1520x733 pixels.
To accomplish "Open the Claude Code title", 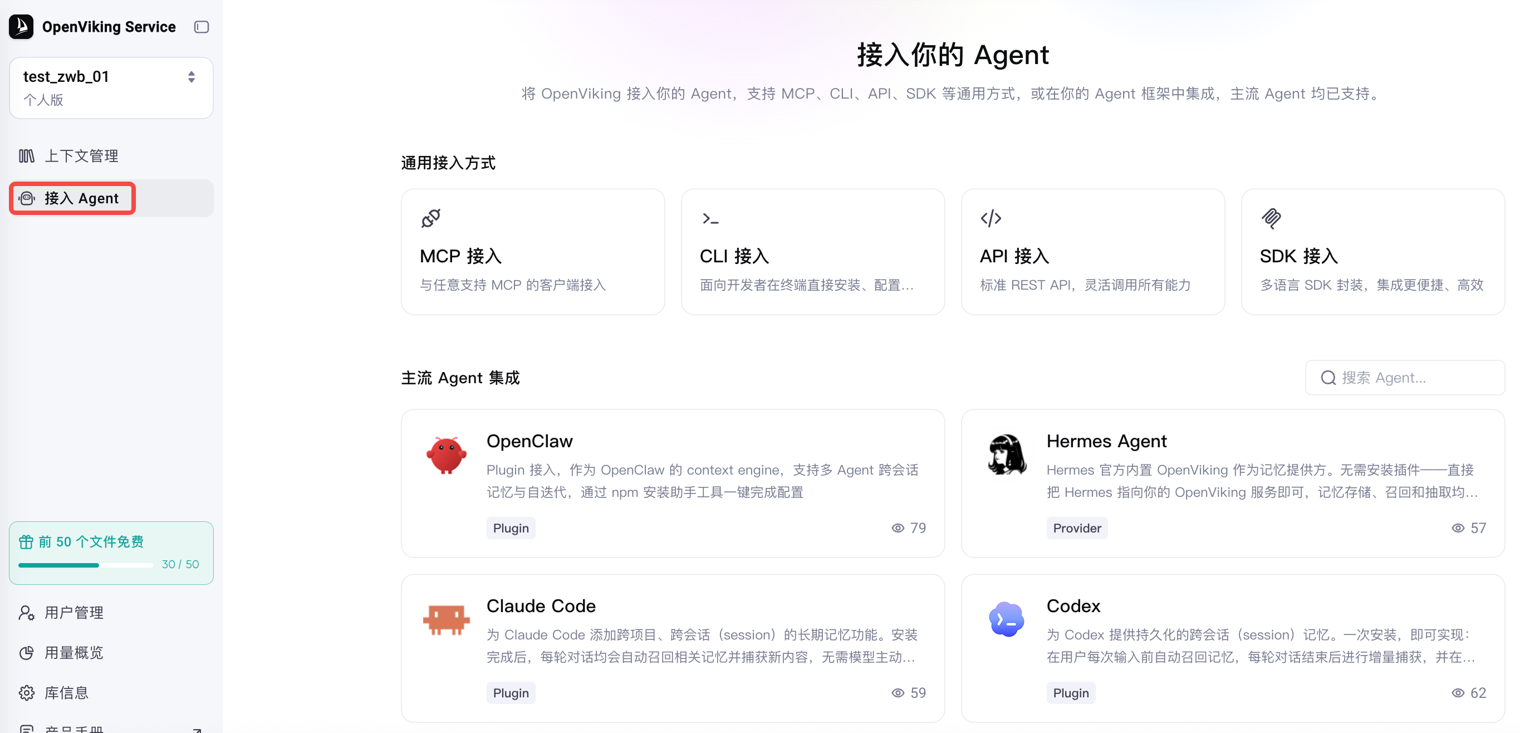I will click(x=541, y=605).
